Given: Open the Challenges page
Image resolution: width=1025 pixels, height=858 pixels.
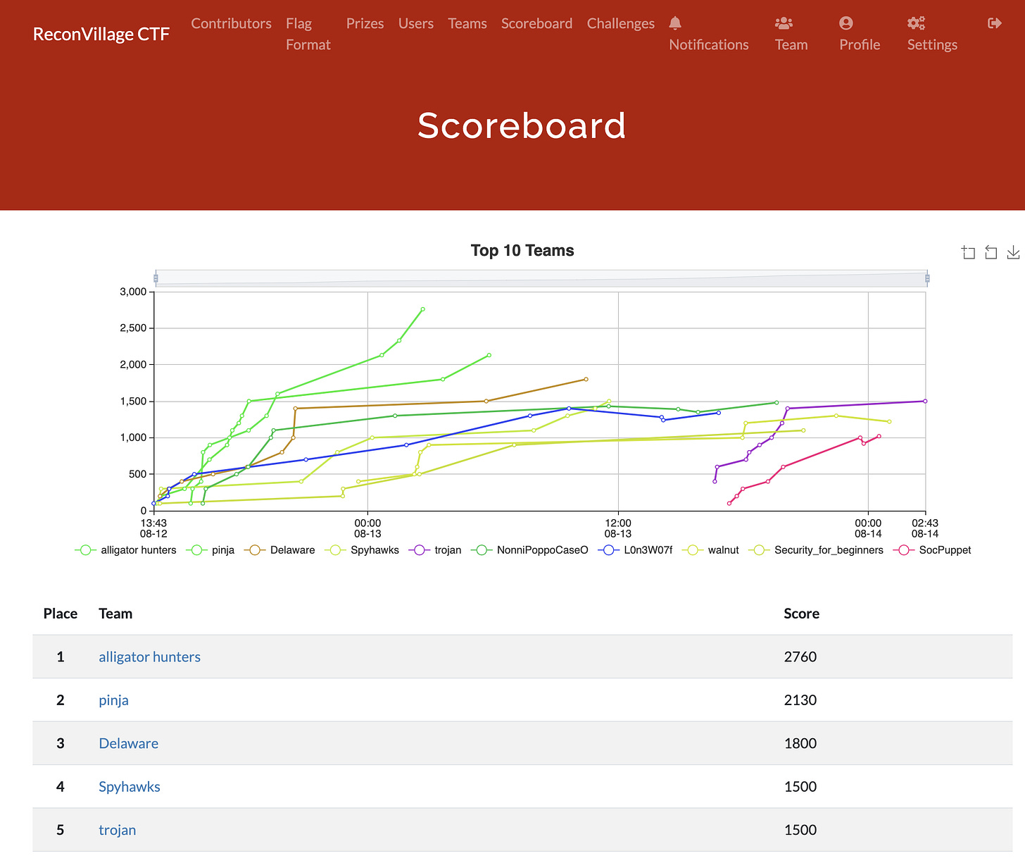Looking at the screenshot, I should point(621,23).
